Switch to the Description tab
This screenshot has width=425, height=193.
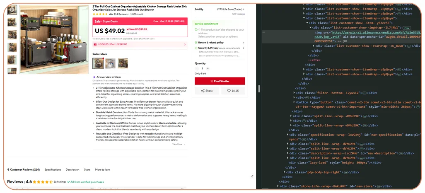pos(72,170)
